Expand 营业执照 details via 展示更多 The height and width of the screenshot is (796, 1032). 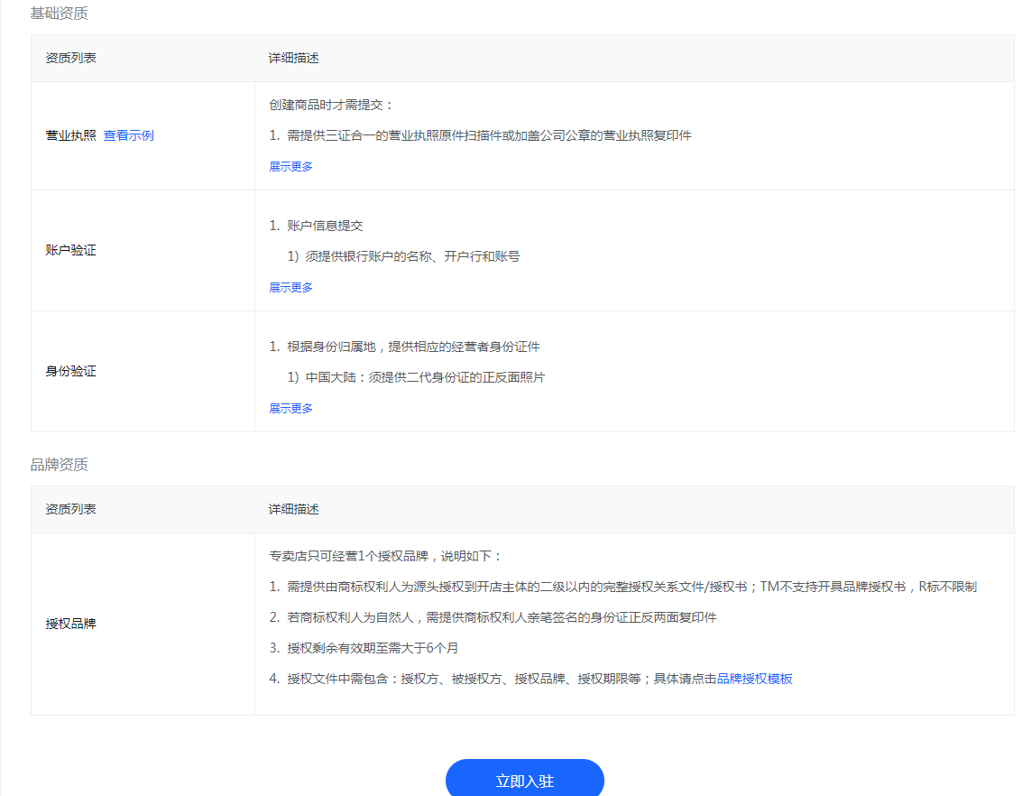291,167
